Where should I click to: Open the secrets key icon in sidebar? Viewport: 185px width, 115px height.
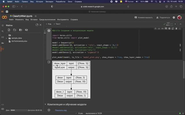[3, 43]
